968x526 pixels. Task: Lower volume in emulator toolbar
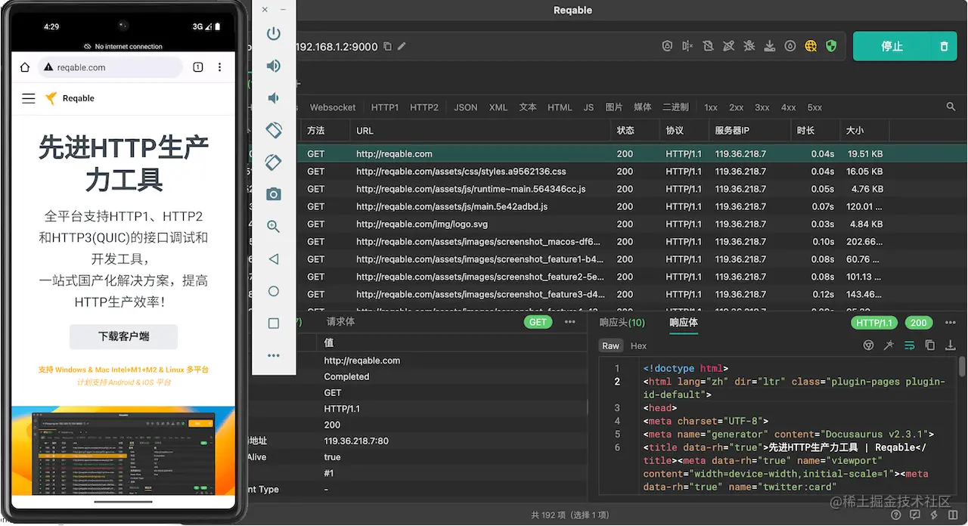(x=274, y=97)
